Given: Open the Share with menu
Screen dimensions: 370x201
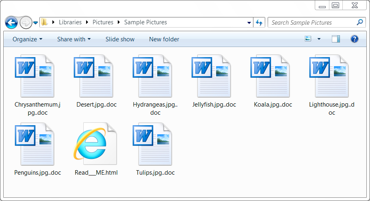Looking at the screenshot, I should pyautogui.click(x=74, y=39).
